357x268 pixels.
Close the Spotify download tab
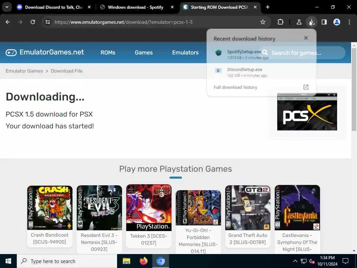click(x=172, y=7)
